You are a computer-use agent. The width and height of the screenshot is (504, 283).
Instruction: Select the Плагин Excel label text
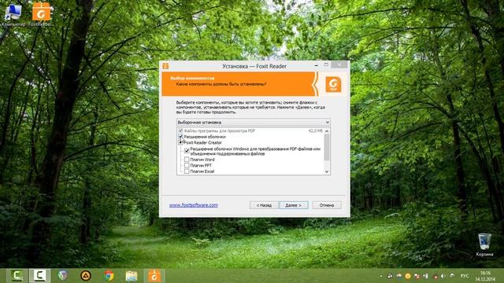click(202, 171)
